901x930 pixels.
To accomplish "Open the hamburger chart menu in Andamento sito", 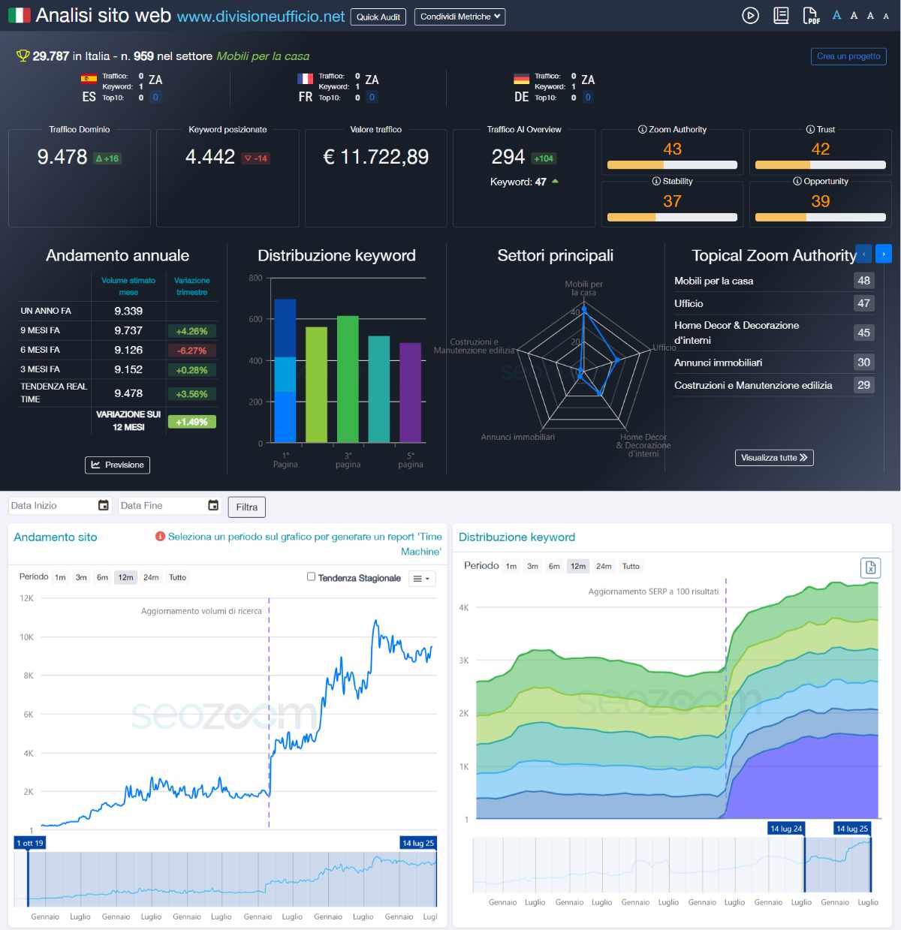I will click(x=420, y=579).
